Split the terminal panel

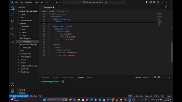155,77
